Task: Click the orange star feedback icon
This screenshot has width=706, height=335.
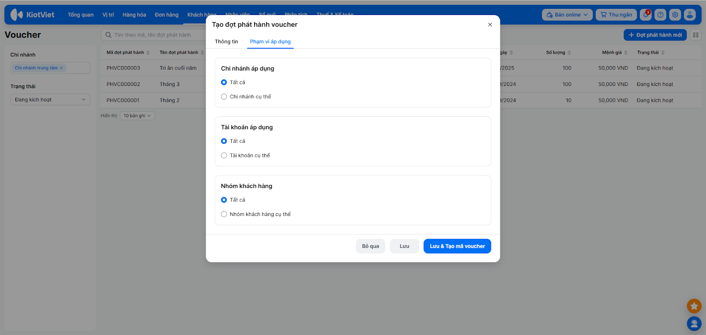Action: coord(694,306)
